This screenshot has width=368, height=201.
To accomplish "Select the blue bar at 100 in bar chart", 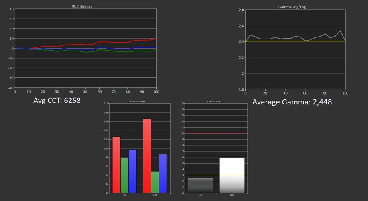I will coord(163,173).
